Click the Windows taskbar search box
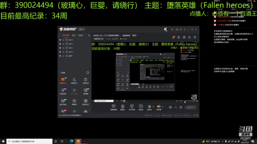Image resolution: width=257 pixels, height=144 pixels. (x=30, y=141)
